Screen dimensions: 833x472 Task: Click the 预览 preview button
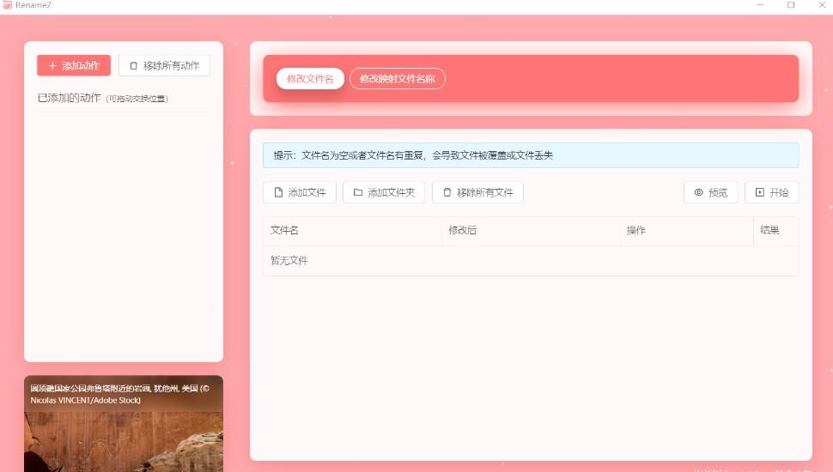click(x=710, y=192)
